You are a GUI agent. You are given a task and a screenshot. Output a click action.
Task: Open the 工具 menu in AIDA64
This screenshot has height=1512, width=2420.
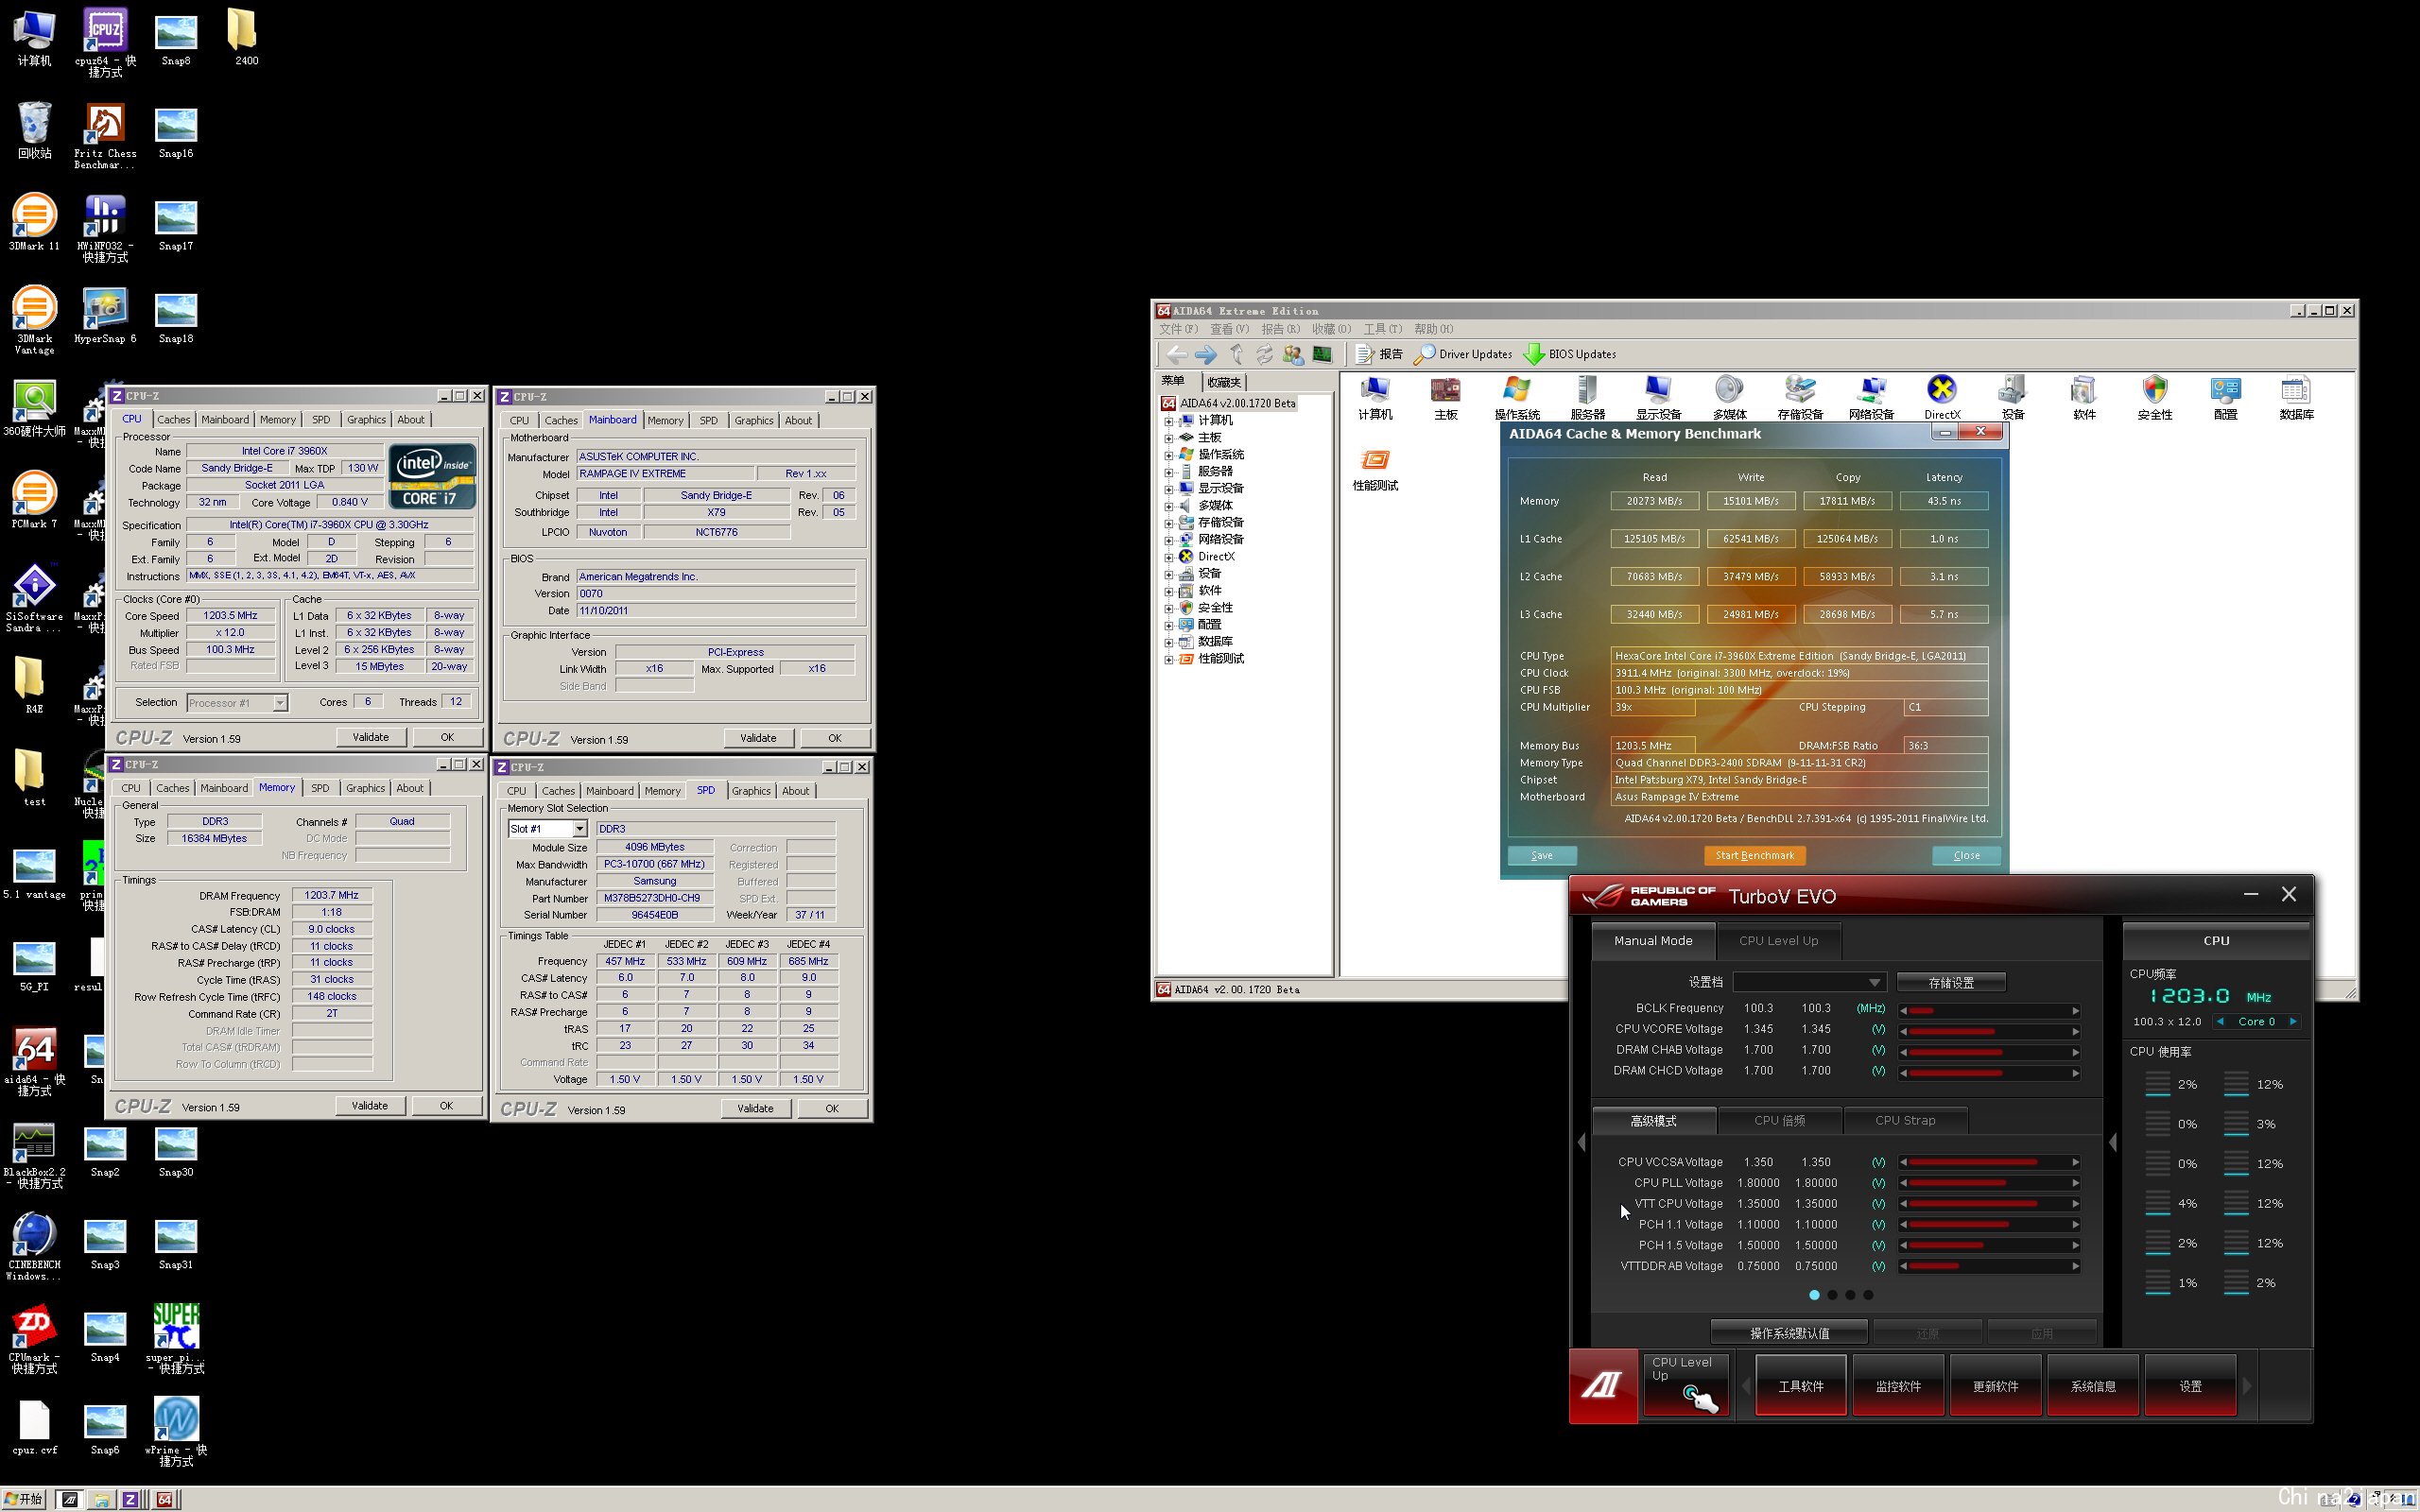(1382, 329)
